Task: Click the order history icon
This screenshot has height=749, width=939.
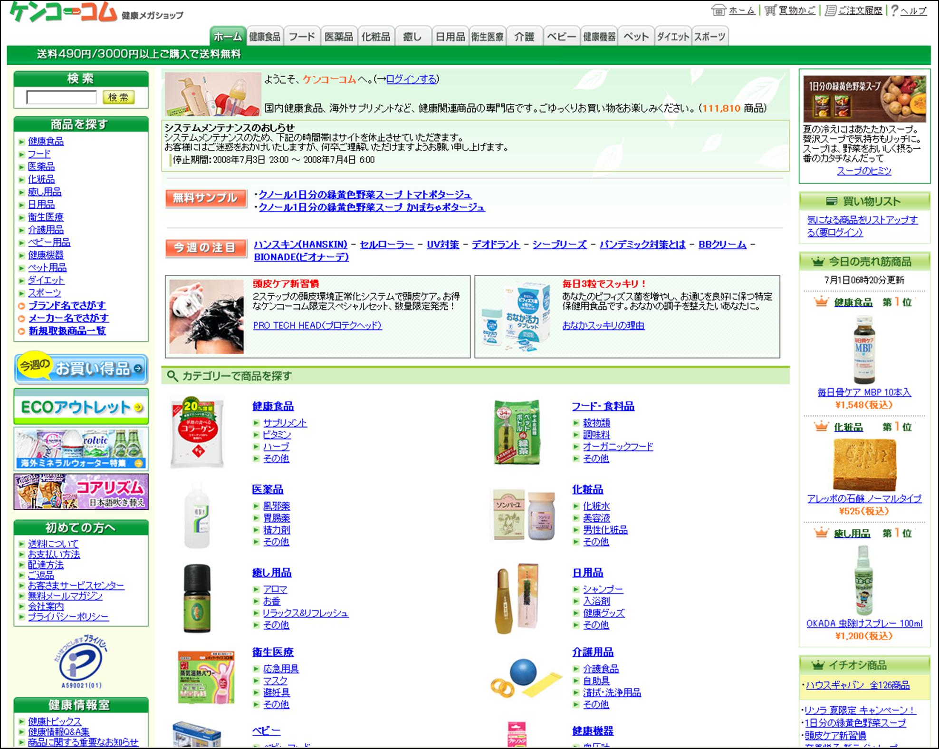Action: point(830,10)
